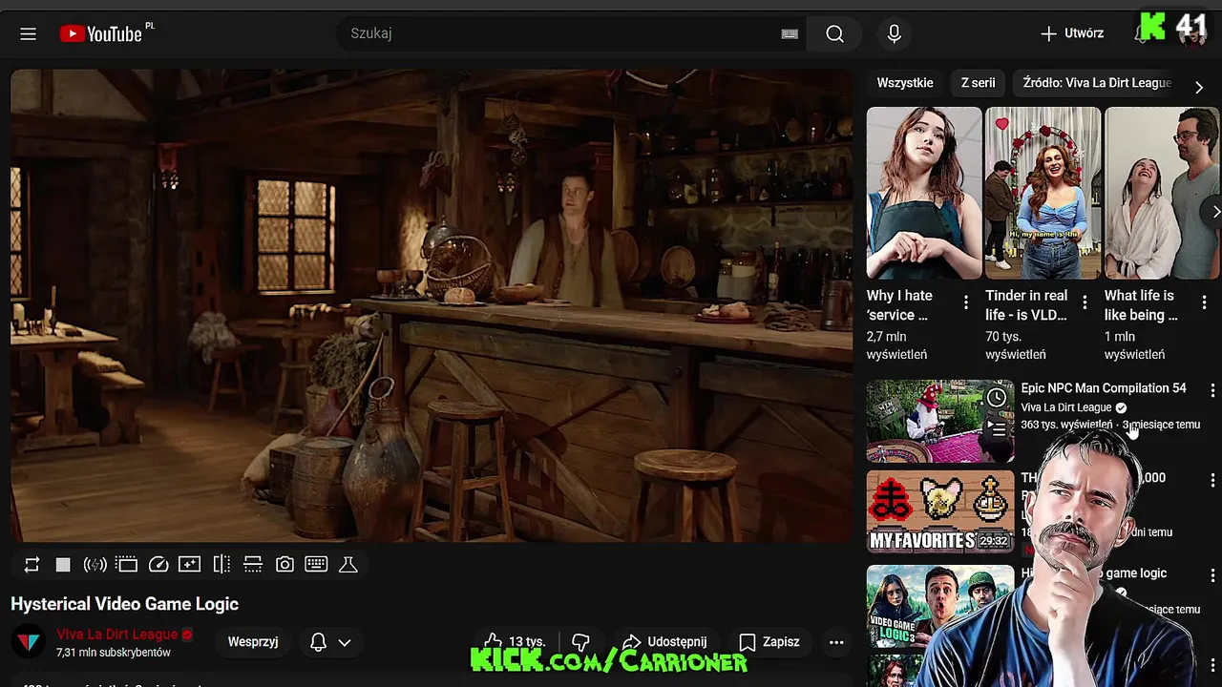Open options for Epic NPC Man Compilation 54
Image resolution: width=1222 pixels, height=687 pixels.
pyautogui.click(x=1212, y=390)
